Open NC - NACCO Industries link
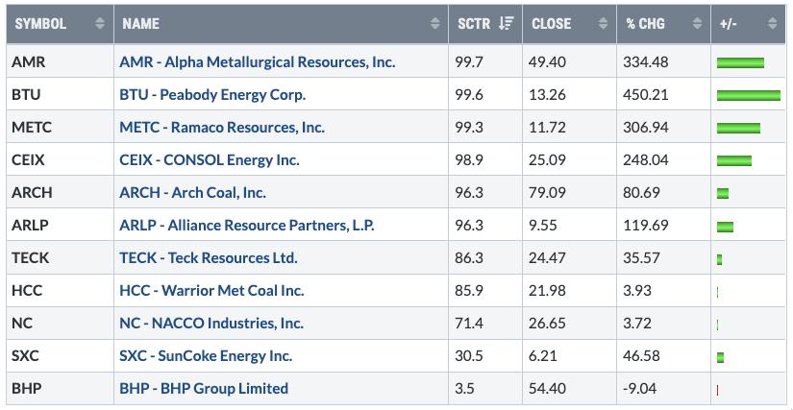 [211, 324]
